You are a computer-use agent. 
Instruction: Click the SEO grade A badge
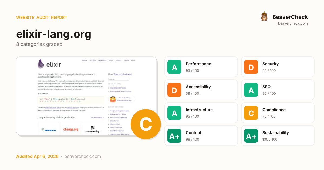251,90
